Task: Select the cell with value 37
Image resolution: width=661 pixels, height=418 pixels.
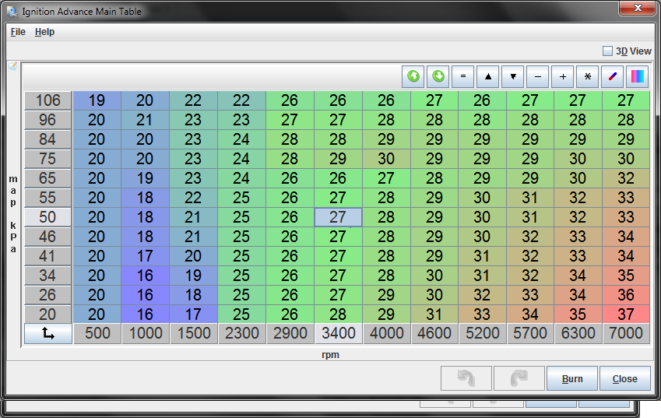Action: click(626, 314)
